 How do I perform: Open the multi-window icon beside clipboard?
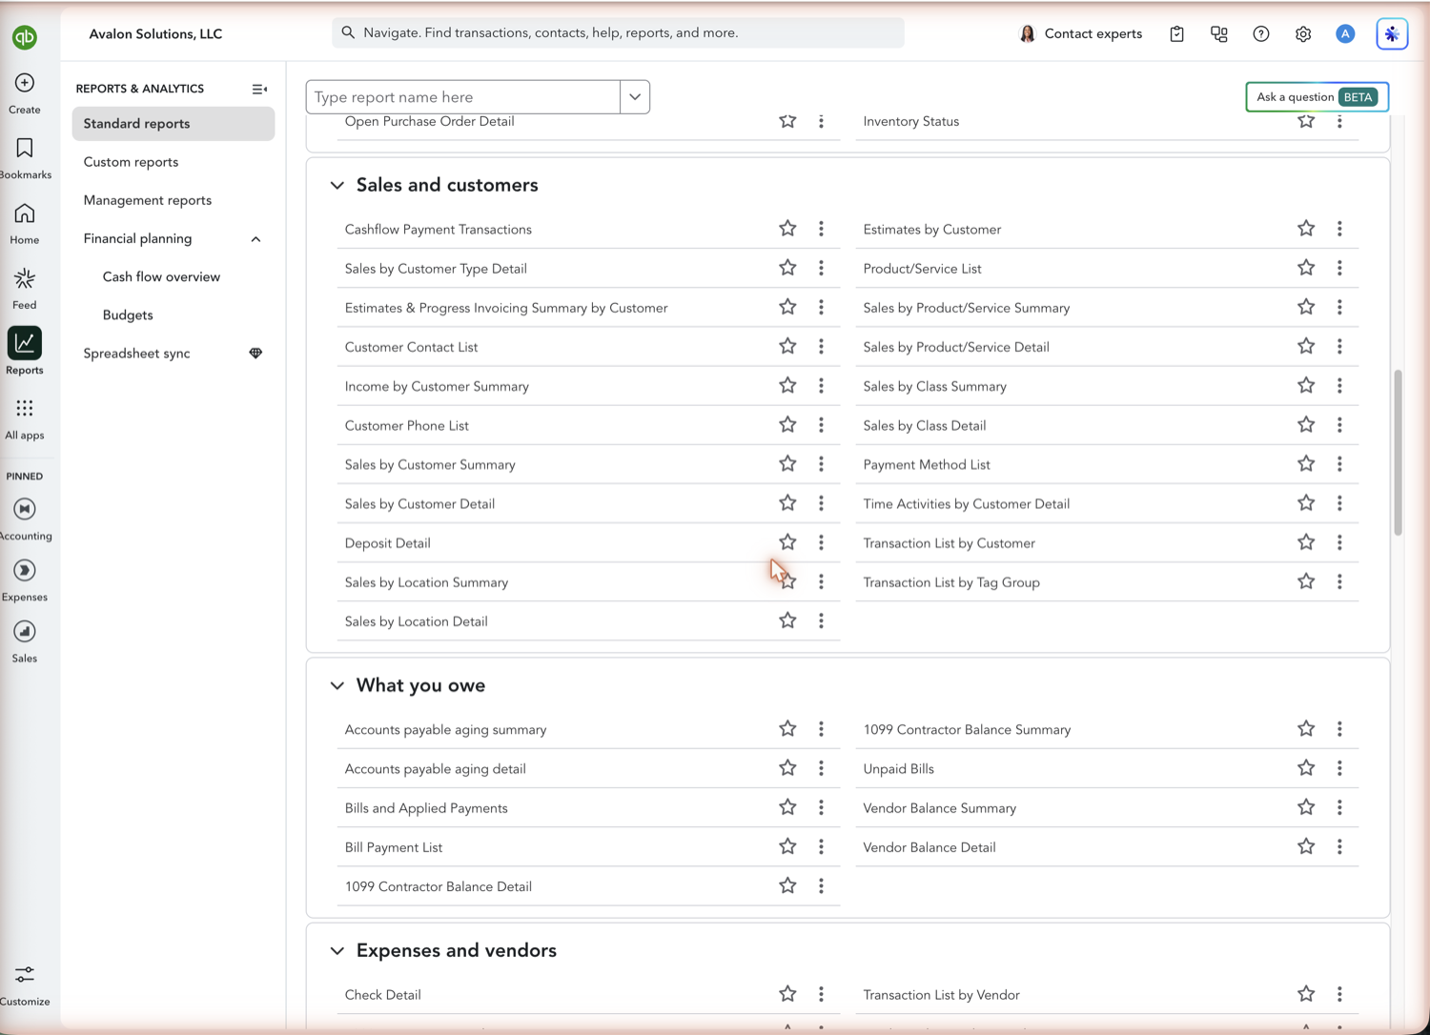coord(1219,33)
